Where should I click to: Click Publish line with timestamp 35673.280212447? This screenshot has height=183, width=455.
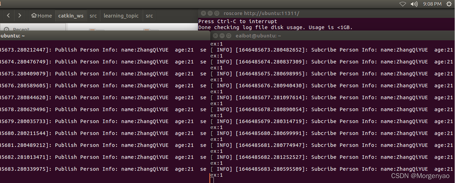click(103, 50)
